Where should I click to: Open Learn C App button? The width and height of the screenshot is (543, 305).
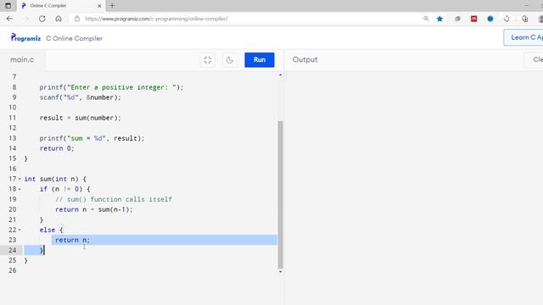523,37
